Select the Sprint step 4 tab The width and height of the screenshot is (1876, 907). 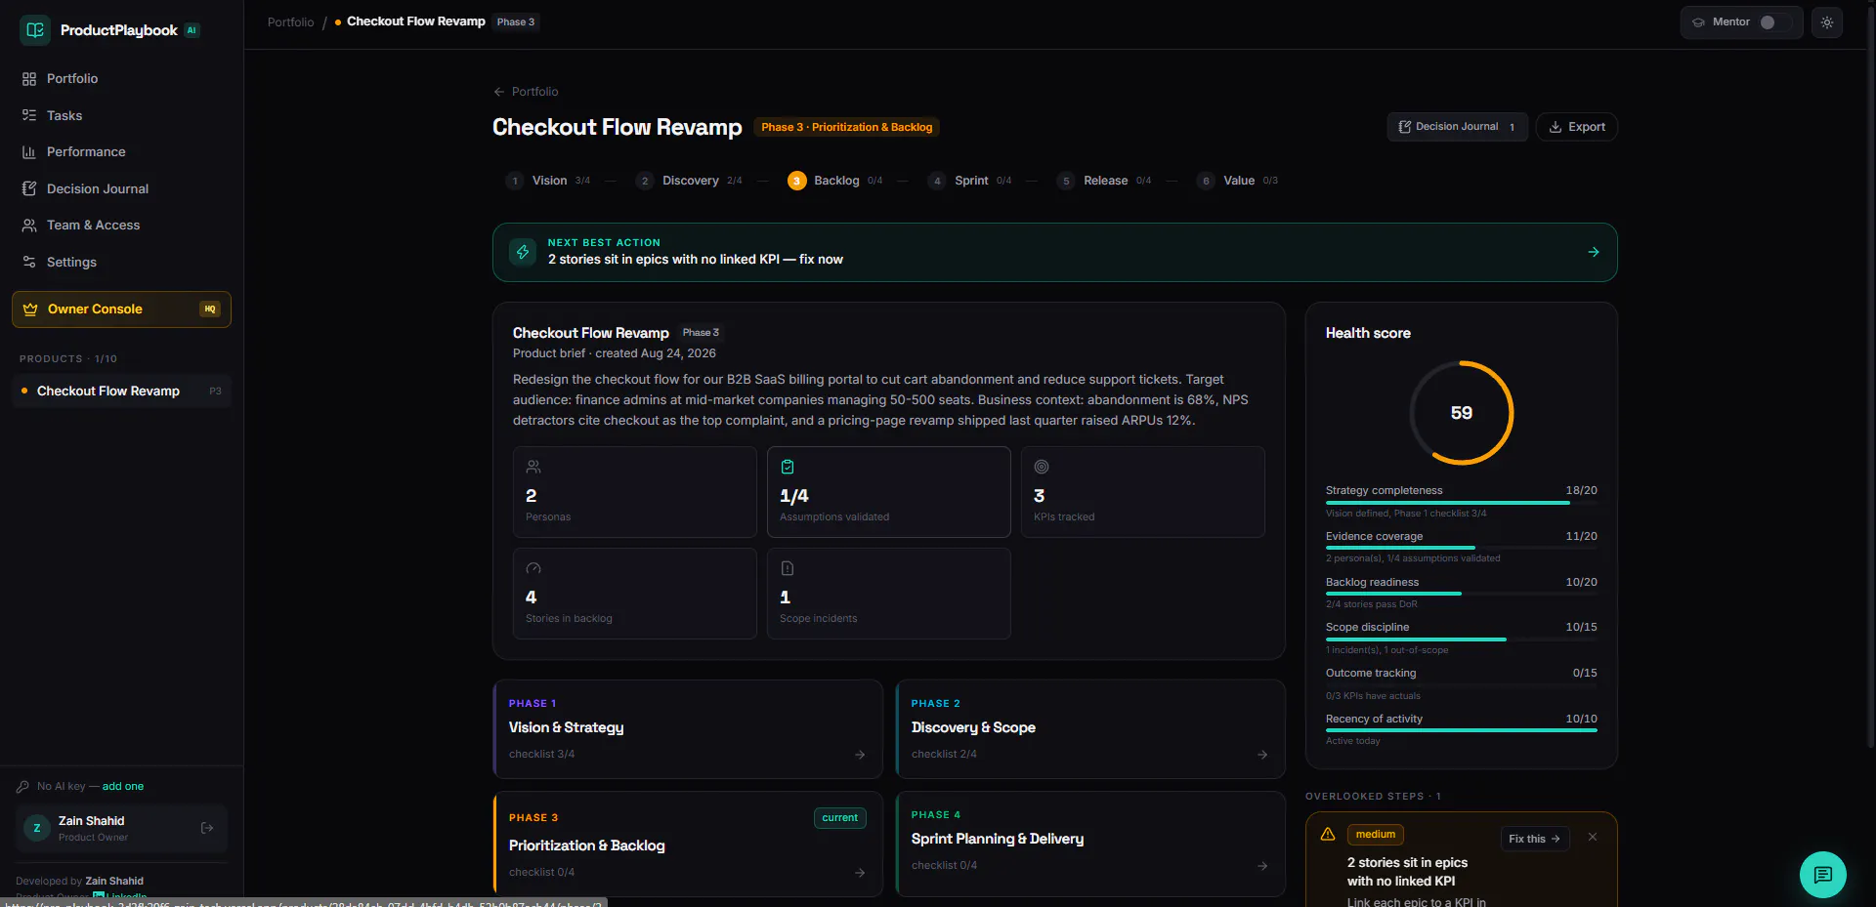(x=970, y=181)
